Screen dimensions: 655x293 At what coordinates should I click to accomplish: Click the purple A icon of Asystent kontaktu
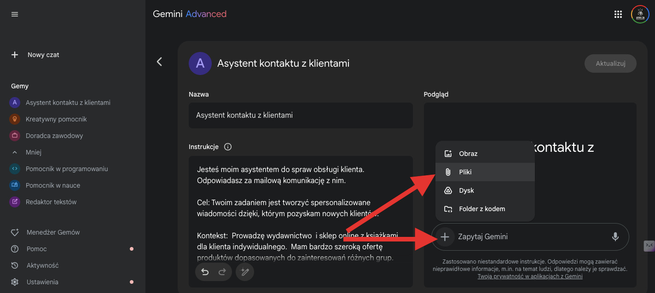15,103
